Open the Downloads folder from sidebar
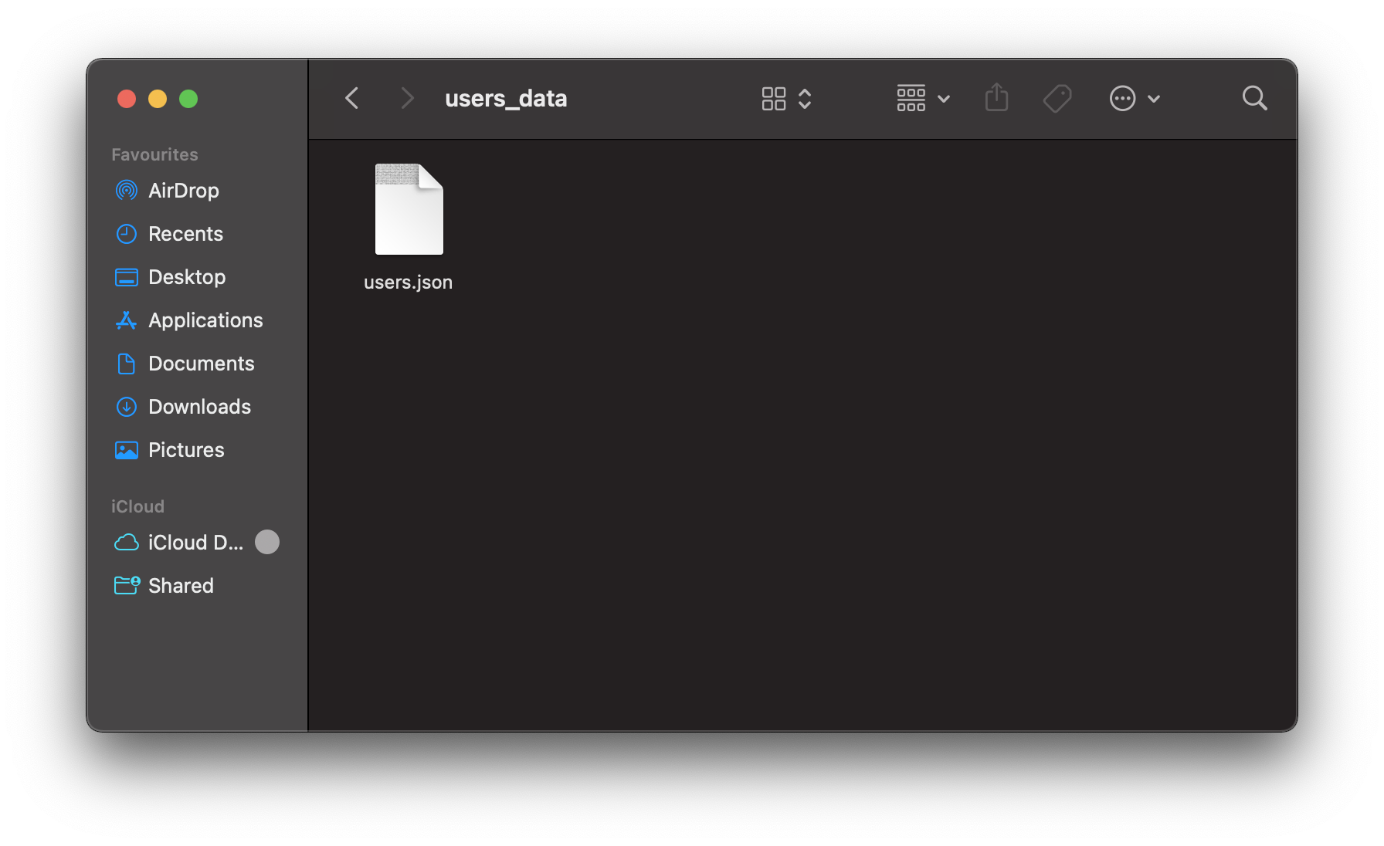 tap(199, 407)
